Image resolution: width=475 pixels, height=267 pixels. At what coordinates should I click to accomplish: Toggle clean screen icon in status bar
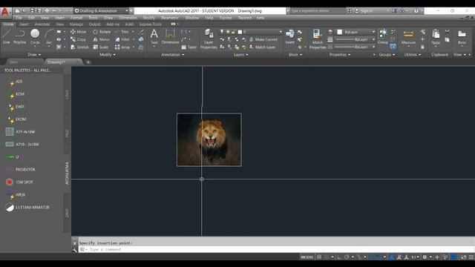[463, 257]
